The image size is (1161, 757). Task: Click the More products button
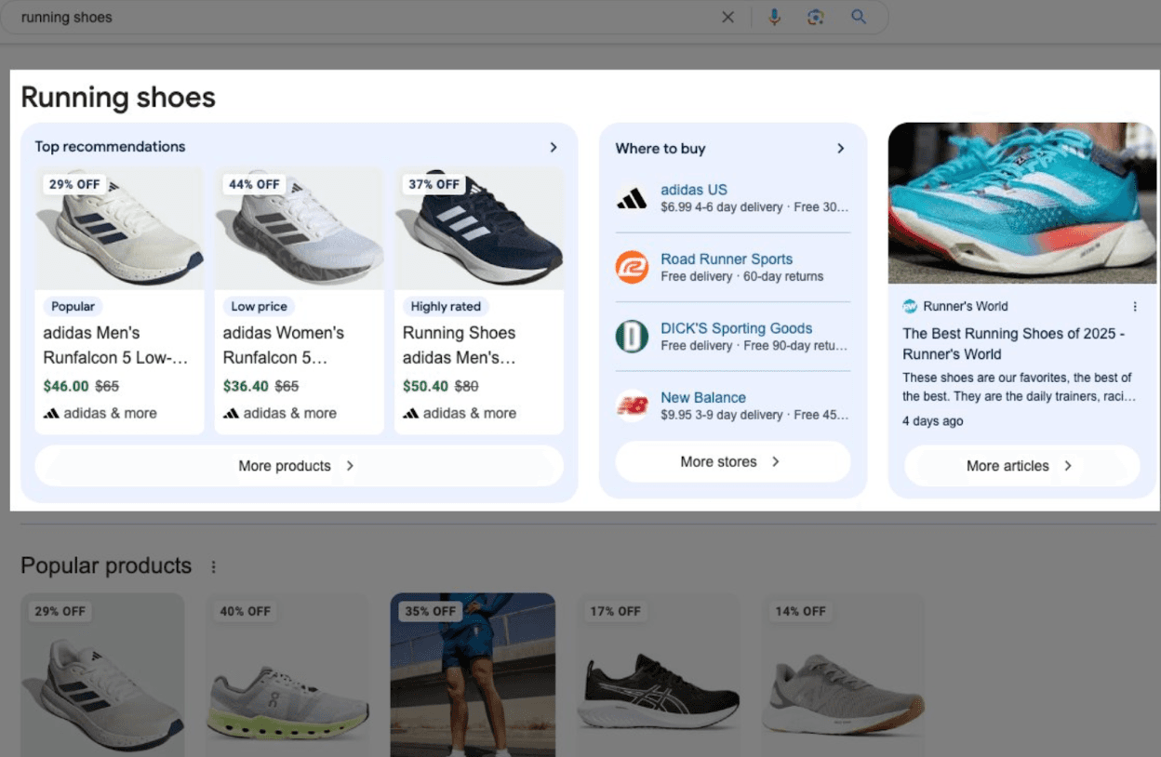click(x=299, y=466)
